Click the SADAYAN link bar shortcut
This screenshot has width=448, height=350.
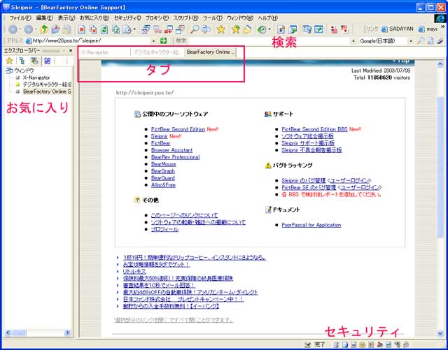click(x=398, y=29)
